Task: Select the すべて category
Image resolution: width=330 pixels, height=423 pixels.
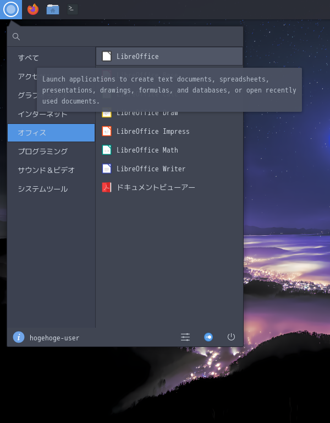Action: 51,58
